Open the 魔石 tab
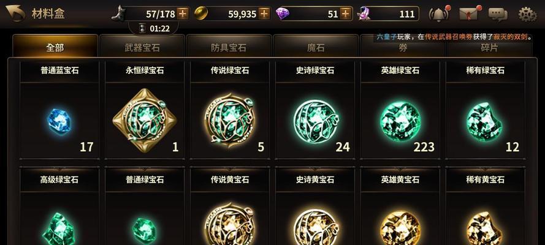The width and height of the screenshot is (545, 245). [x=315, y=46]
